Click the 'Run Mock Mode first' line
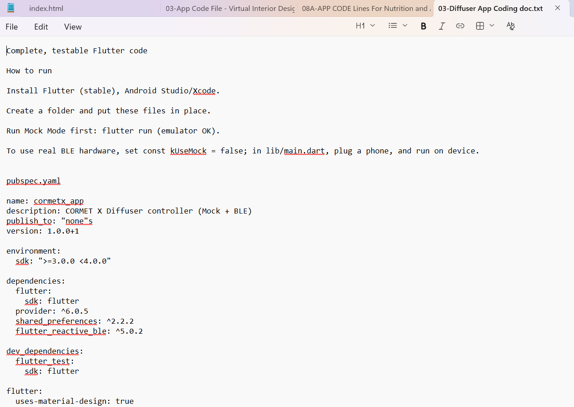Screen dimensions: 574x407 point(113,131)
